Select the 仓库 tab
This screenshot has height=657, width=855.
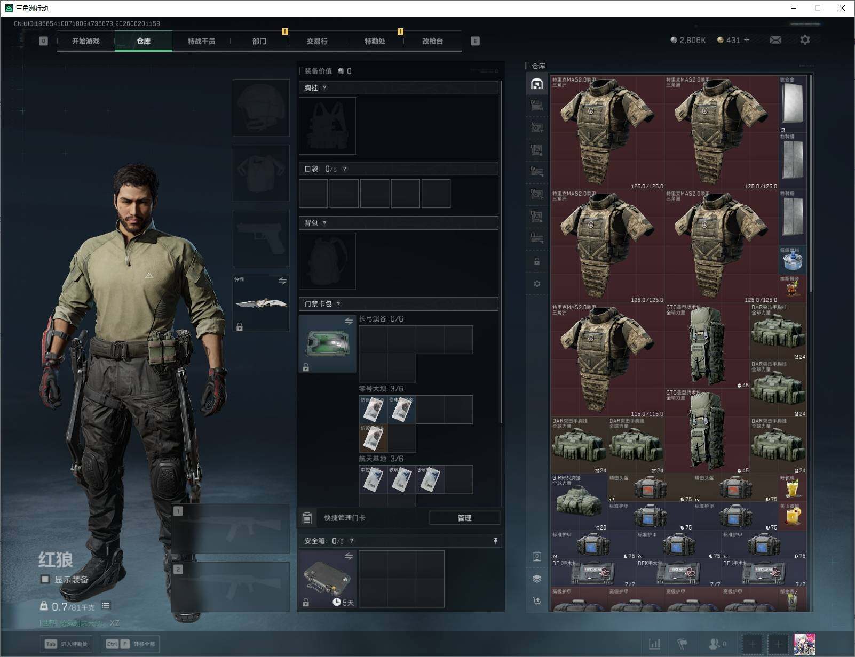click(144, 41)
